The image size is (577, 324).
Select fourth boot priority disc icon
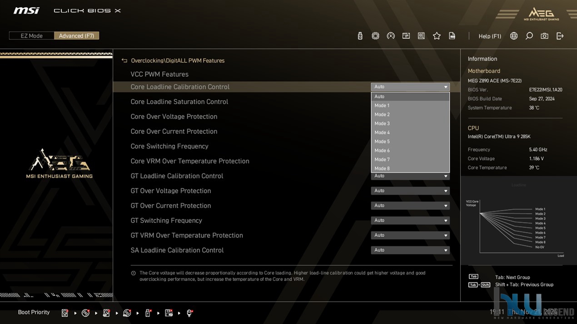pyautogui.click(x=127, y=313)
